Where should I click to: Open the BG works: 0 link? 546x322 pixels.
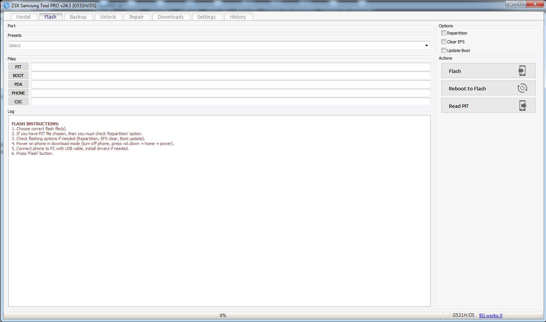click(491, 316)
